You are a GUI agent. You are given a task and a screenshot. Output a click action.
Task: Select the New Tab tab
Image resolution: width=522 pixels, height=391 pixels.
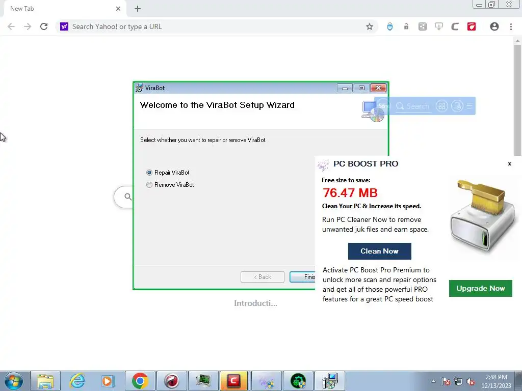[x=63, y=9]
